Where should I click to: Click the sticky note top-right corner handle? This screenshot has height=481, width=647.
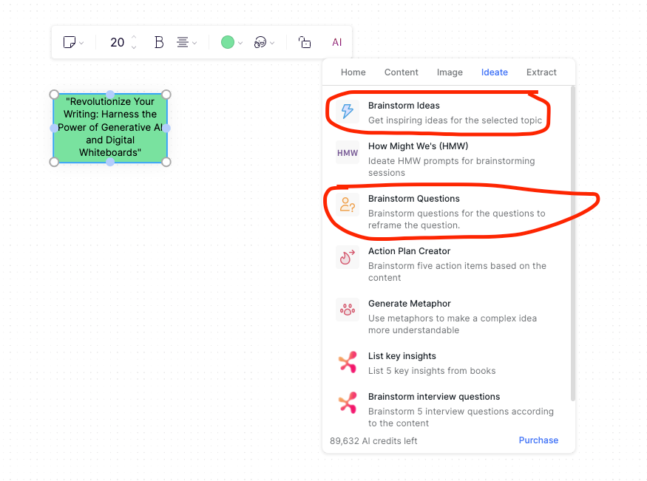166,95
